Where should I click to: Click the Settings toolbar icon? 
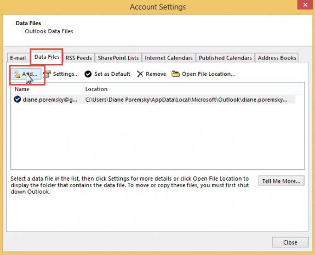(x=47, y=74)
